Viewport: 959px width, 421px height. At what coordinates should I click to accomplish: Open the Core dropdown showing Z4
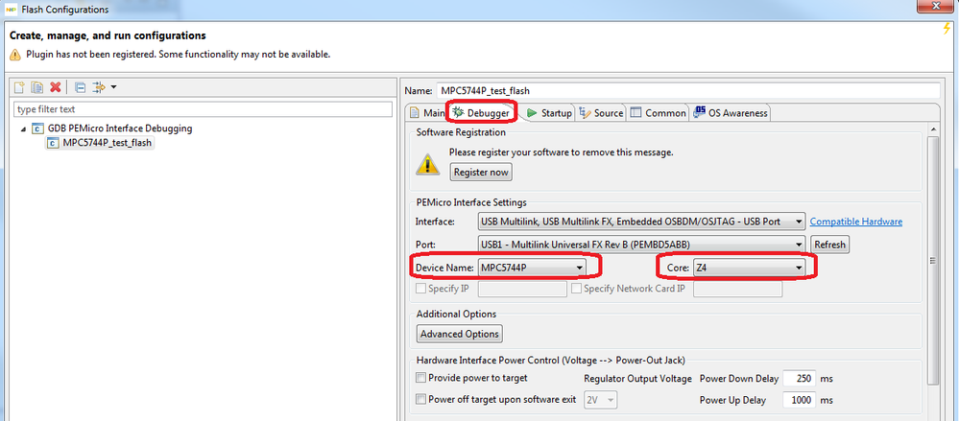[x=749, y=268]
